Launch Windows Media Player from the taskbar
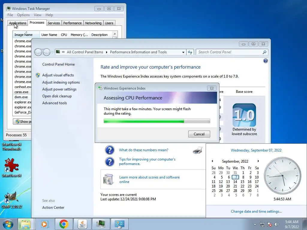Viewport: 307px width, 230px height. pos(45,224)
